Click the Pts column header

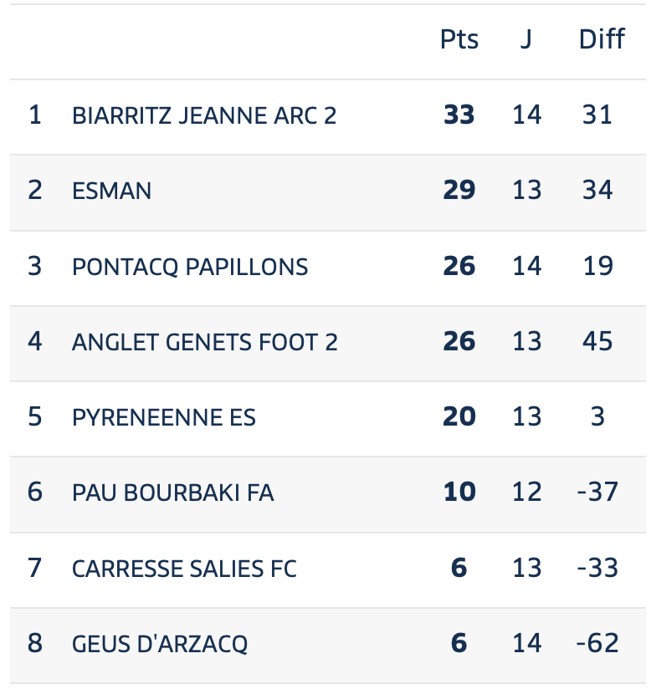click(459, 39)
